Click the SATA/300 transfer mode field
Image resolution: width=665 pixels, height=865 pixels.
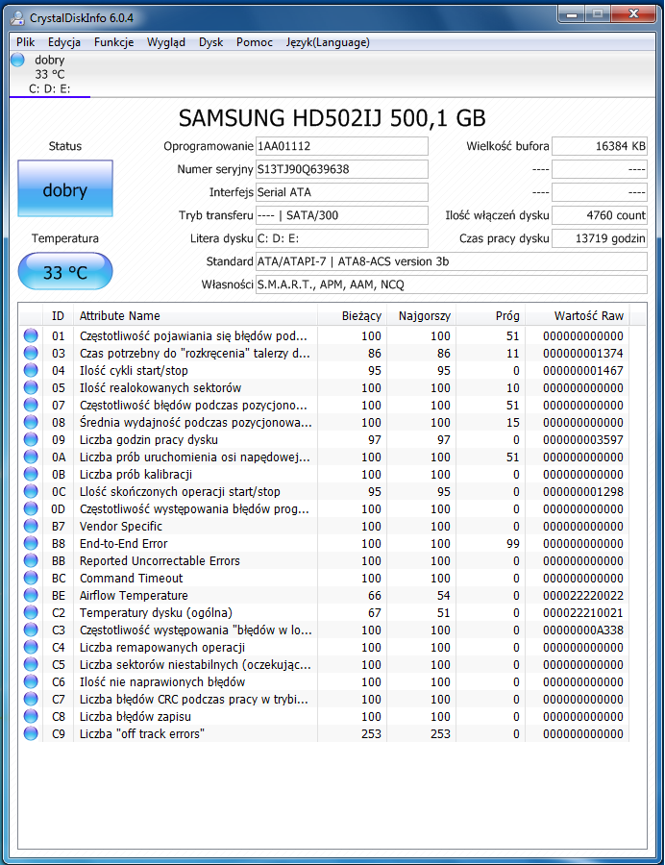pyautogui.click(x=342, y=215)
